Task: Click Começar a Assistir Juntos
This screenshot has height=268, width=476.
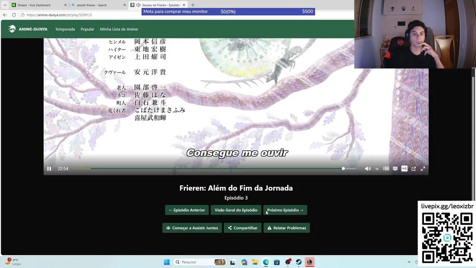Action: pyautogui.click(x=192, y=228)
